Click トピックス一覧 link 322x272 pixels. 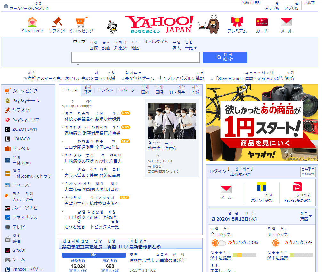pos(105,227)
